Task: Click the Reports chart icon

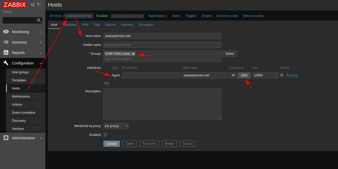Action: coord(6,52)
